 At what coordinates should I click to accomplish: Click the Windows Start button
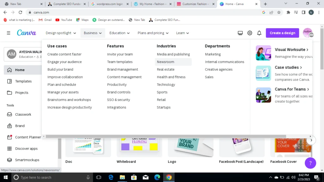tap(6, 177)
